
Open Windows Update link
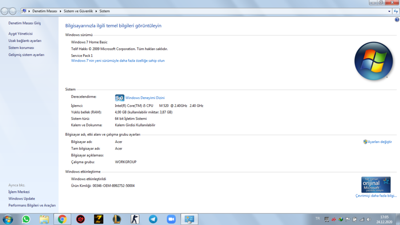click(x=22, y=198)
